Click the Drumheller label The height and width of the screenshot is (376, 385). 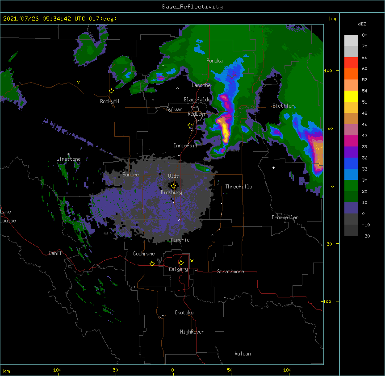pyautogui.click(x=285, y=217)
